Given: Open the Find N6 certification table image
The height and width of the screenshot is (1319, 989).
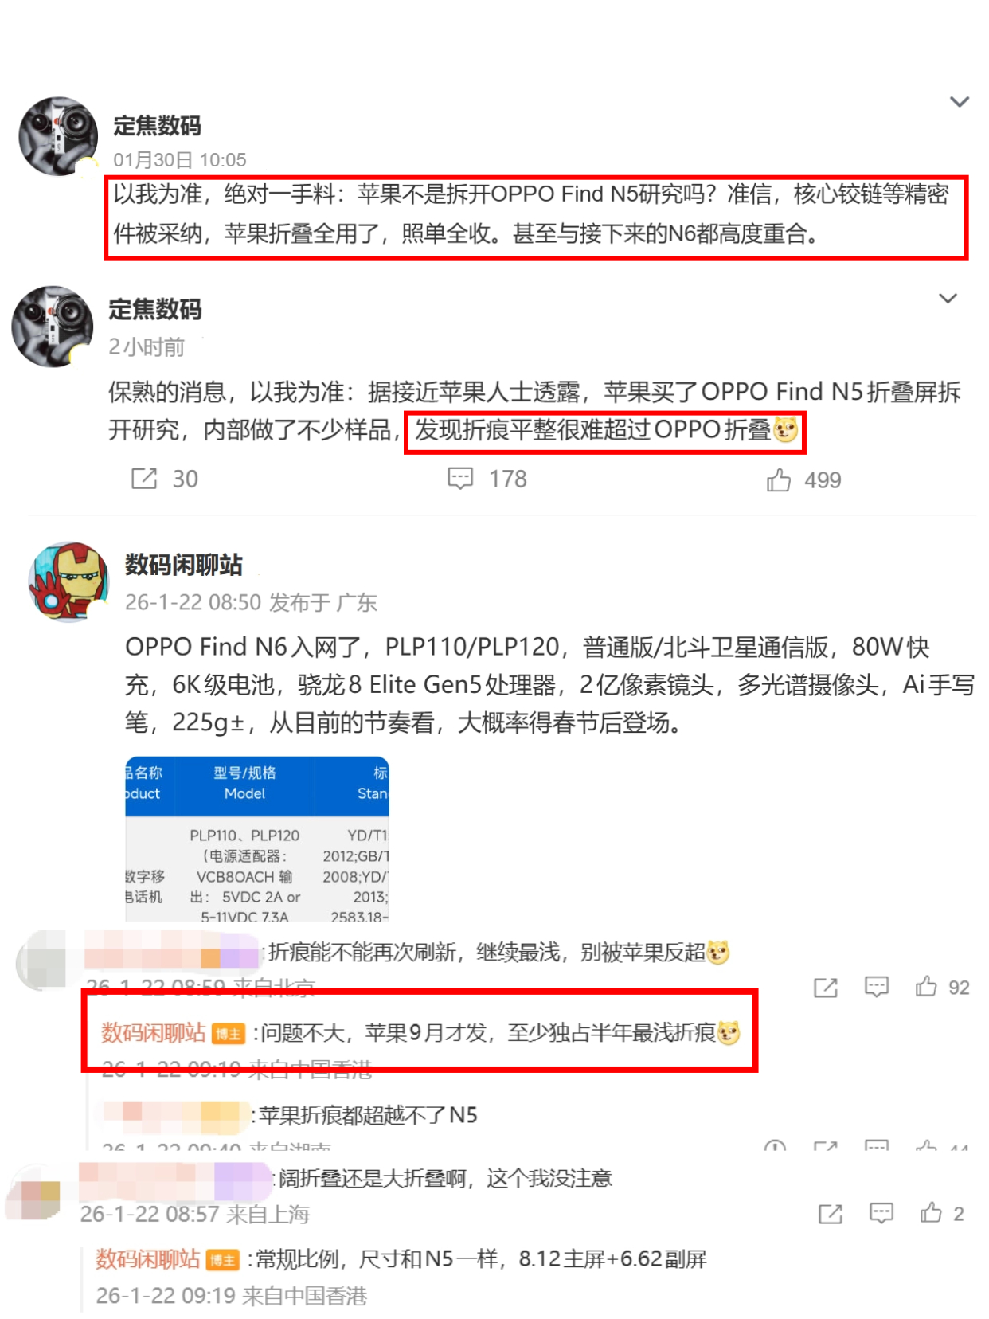Looking at the screenshot, I should [x=257, y=840].
